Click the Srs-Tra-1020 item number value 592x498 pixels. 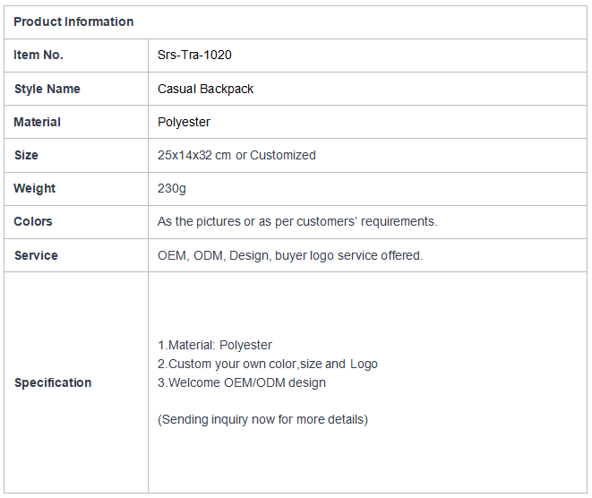pos(194,56)
